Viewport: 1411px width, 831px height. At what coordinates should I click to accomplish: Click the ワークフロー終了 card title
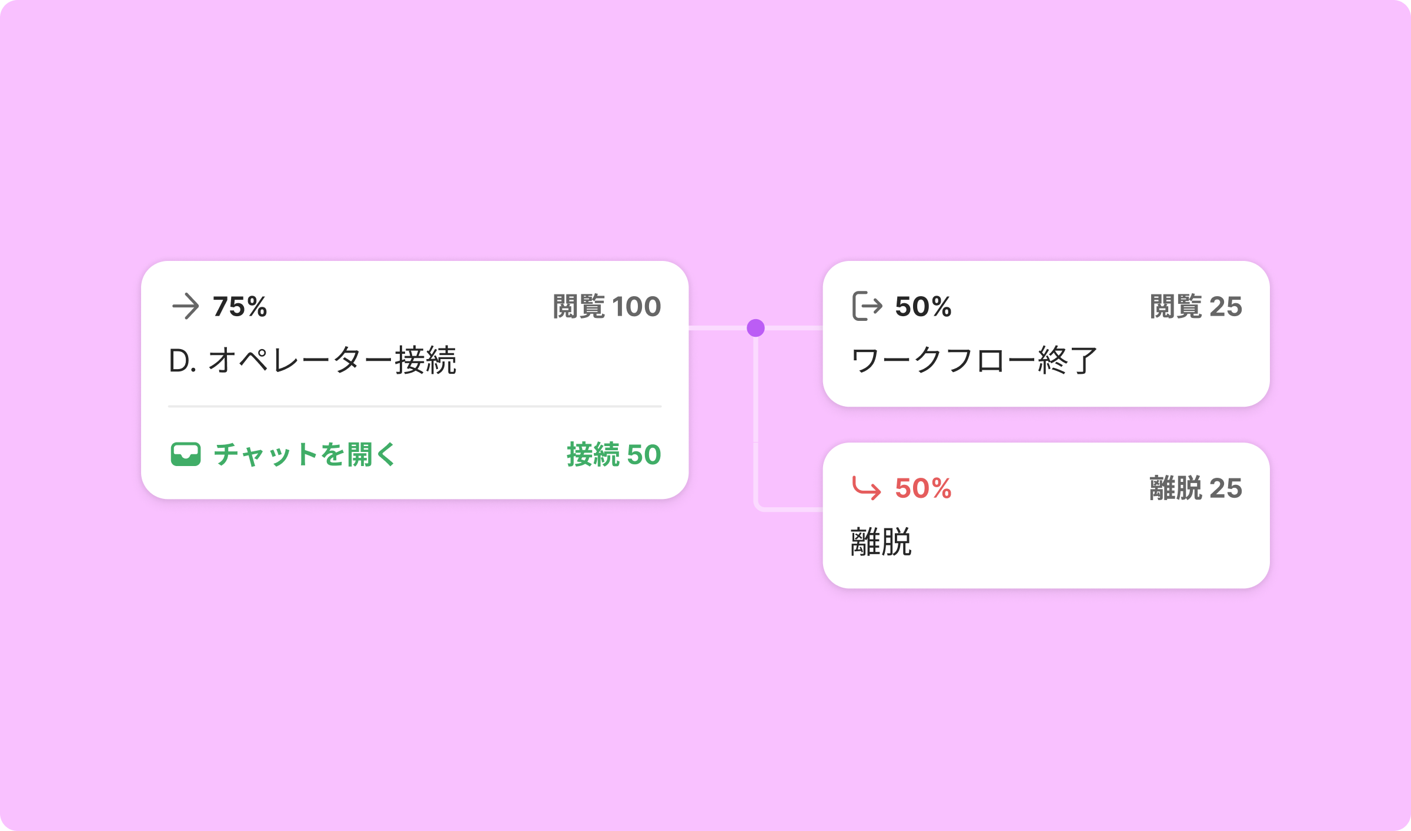pyautogui.click(x=974, y=360)
